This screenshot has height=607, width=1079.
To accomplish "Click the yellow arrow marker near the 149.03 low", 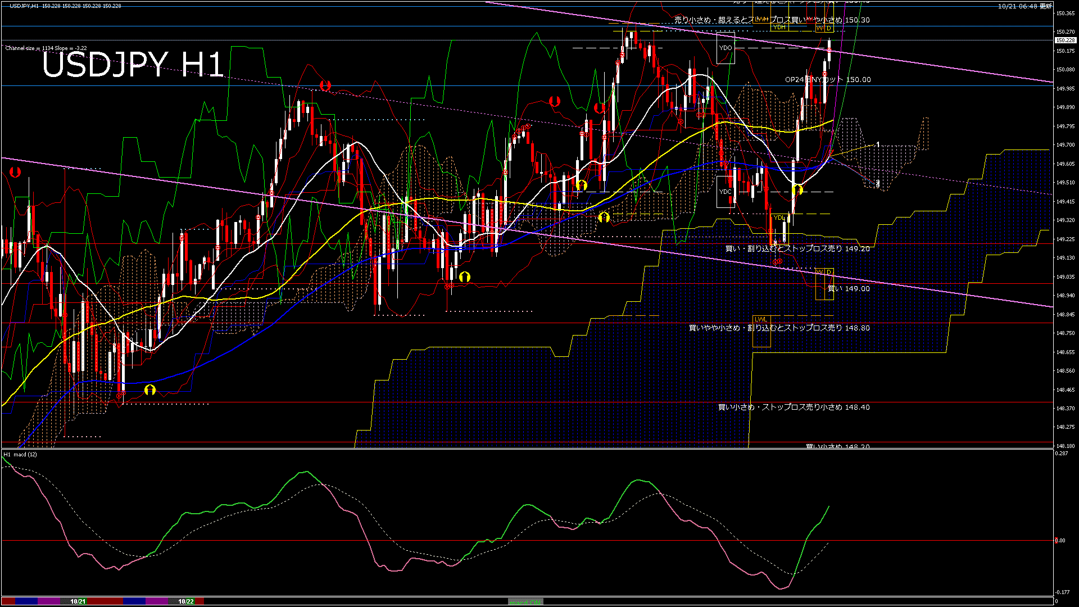I will [464, 277].
